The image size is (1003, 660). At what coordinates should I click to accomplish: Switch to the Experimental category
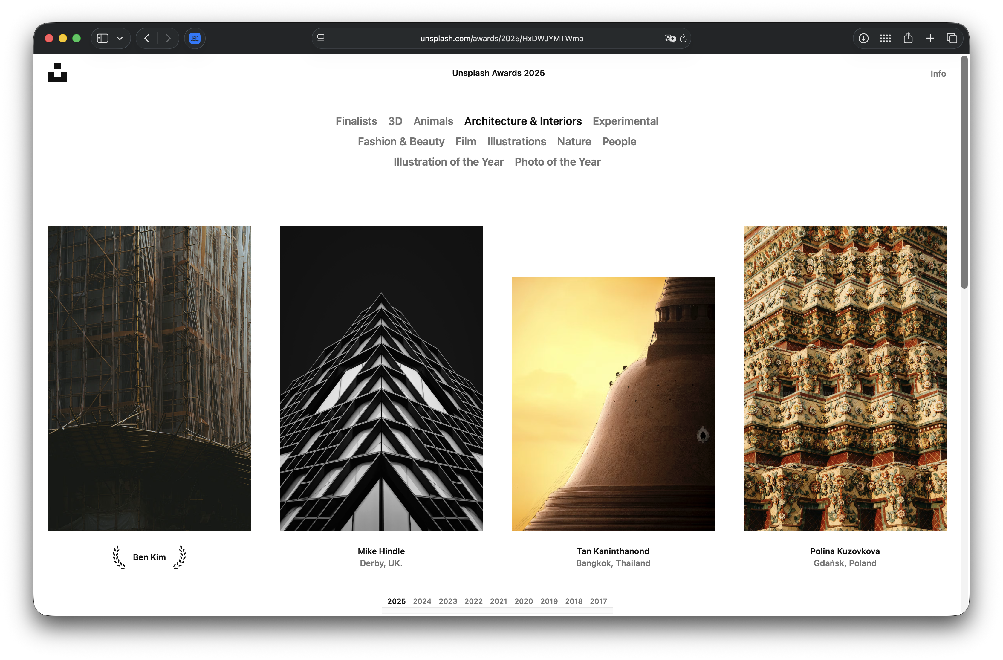[x=625, y=121]
